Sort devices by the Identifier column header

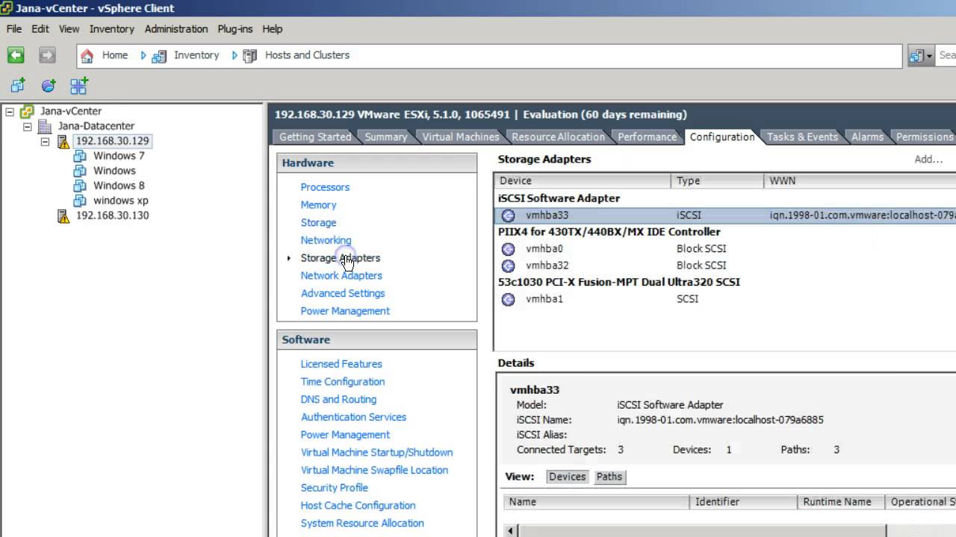click(x=743, y=502)
